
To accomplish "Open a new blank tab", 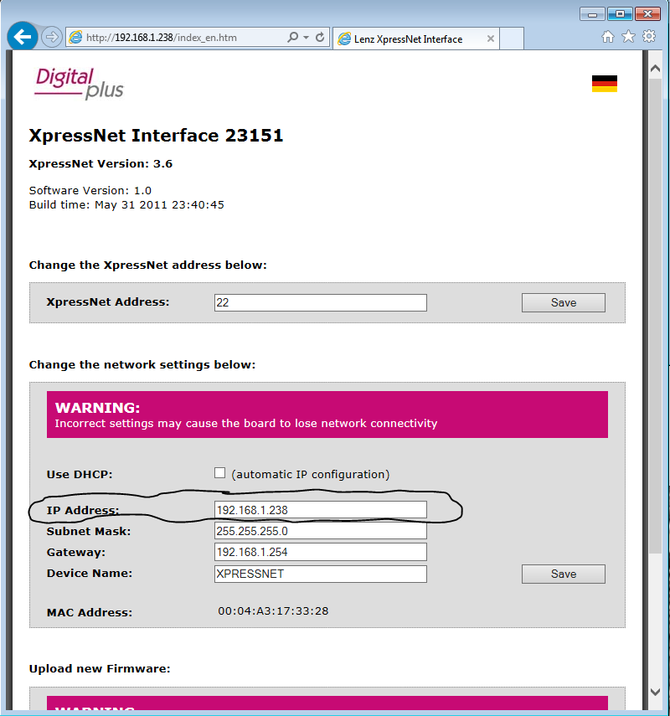I will (x=513, y=39).
